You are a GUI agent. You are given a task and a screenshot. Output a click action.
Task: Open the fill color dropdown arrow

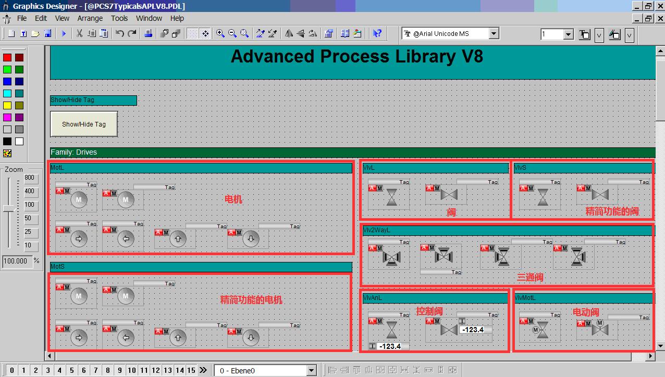[629, 35]
